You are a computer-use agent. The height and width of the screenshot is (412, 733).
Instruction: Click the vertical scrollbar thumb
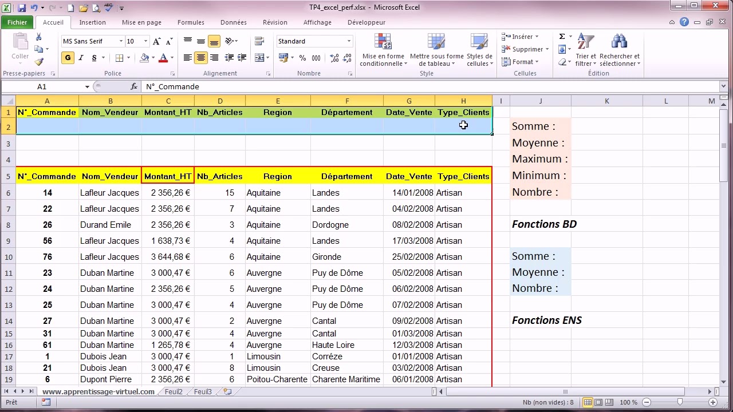723,146
